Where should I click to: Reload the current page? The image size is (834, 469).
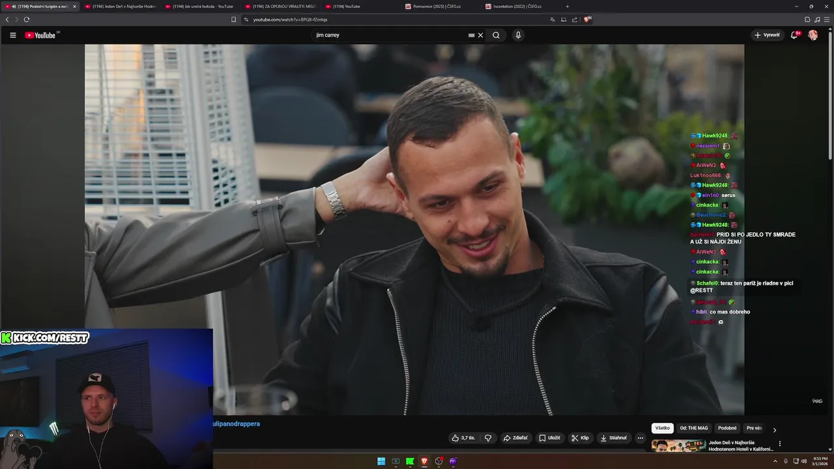pyautogui.click(x=27, y=20)
